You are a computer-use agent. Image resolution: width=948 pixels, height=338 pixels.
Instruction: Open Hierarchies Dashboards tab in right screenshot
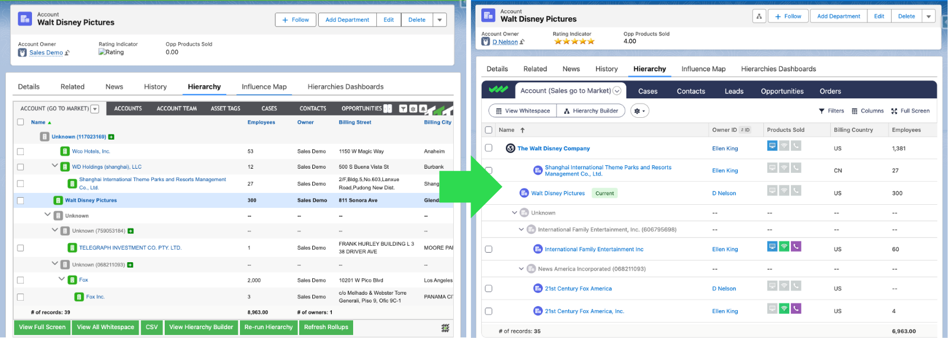tap(779, 69)
